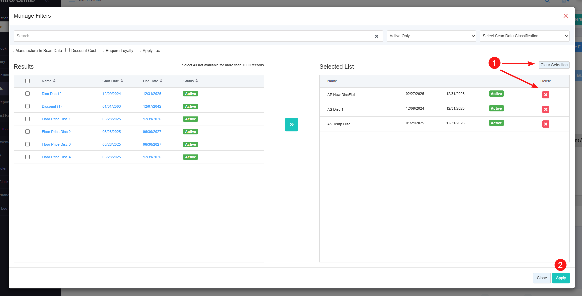
Task: Click into the Search input field
Action: point(193,36)
